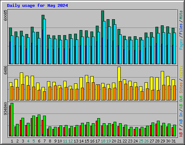The image size is (185, 145).
Task: Click day 24 on the date axis
Action: pyautogui.click(x=135, y=141)
